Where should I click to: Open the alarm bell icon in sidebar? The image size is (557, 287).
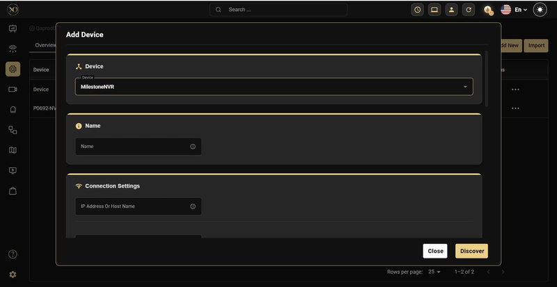tap(13, 110)
